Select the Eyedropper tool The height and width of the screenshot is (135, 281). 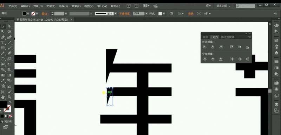pos(3,80)
